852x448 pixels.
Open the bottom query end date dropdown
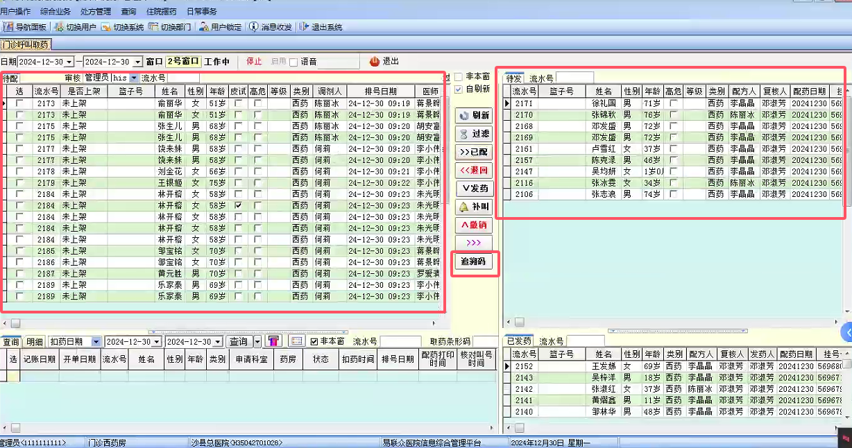point(218,342)
